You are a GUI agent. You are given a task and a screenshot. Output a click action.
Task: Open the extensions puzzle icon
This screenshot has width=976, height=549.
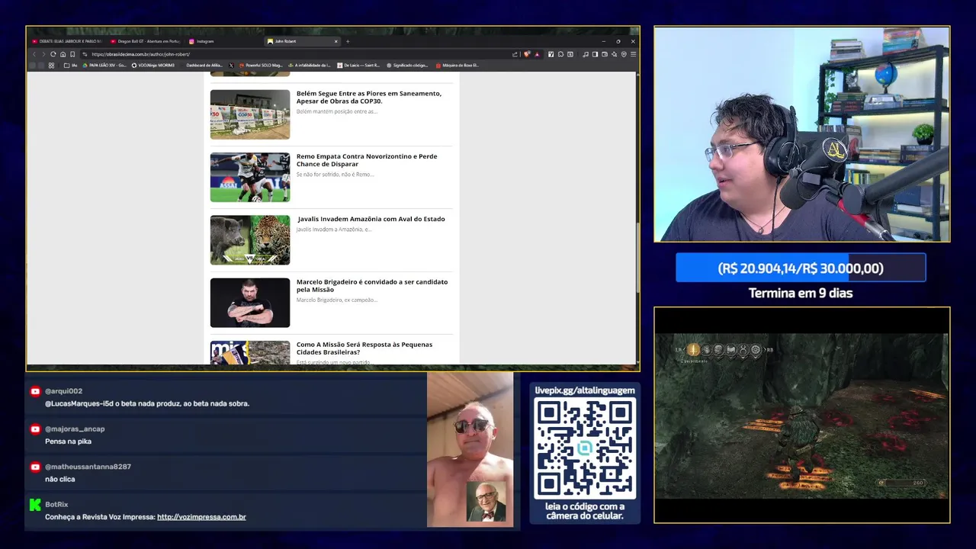pyautogui.click(x=560, y=54)
